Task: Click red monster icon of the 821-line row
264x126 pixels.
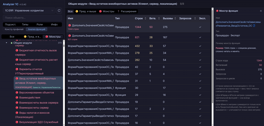Action: [x=70, y=36]
